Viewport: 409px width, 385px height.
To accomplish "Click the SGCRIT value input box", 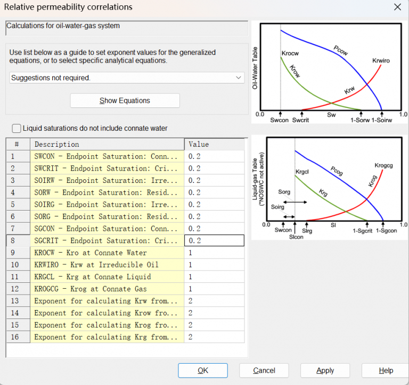I will [214, 240].
